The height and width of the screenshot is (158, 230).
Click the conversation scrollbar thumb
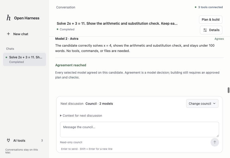[228, 90]
